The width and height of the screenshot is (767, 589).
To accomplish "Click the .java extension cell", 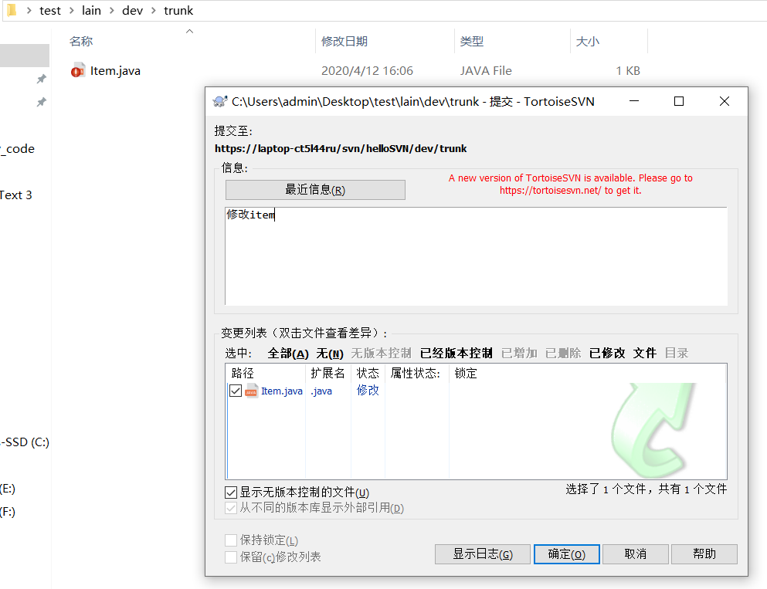I will pos(321,391).
